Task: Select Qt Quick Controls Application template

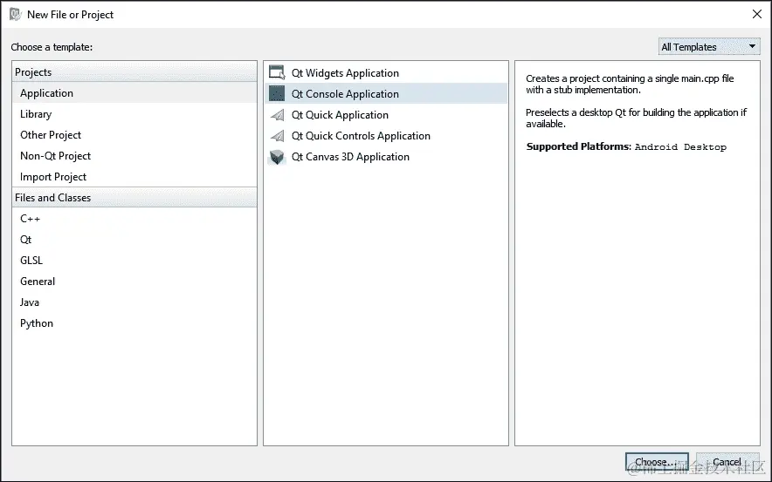Action: (x=386, y=136)
